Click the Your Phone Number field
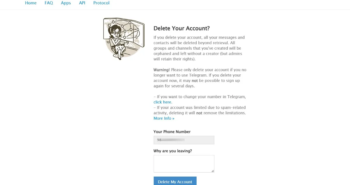 184,140
